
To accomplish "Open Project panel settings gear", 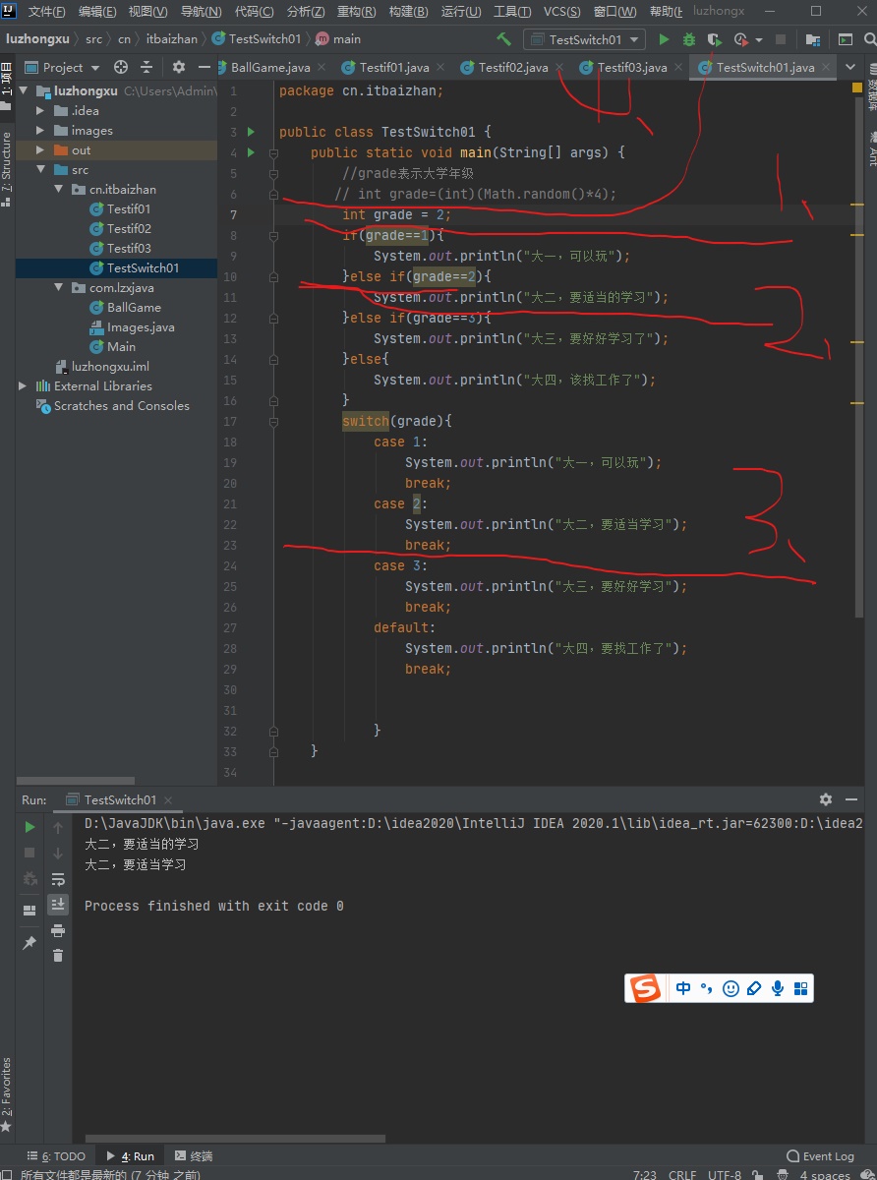I will tap(178, 67).
